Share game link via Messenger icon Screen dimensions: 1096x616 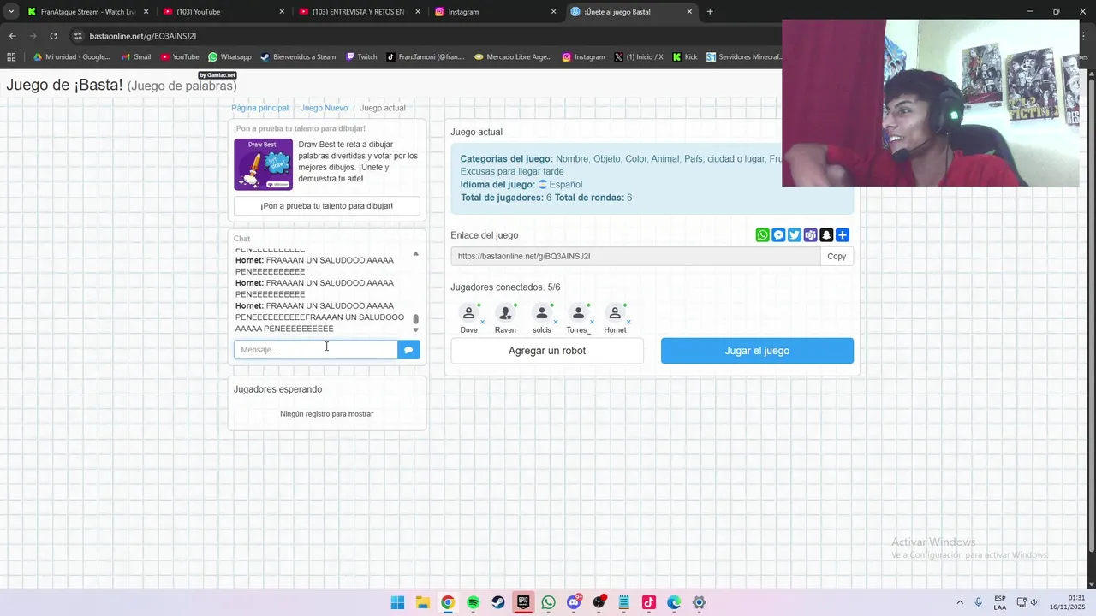pos(778,235)
